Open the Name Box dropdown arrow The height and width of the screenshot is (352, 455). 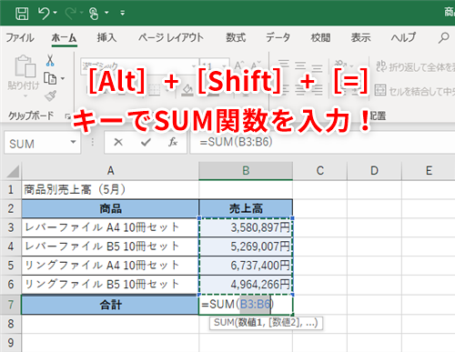click(x=73, y=142)
